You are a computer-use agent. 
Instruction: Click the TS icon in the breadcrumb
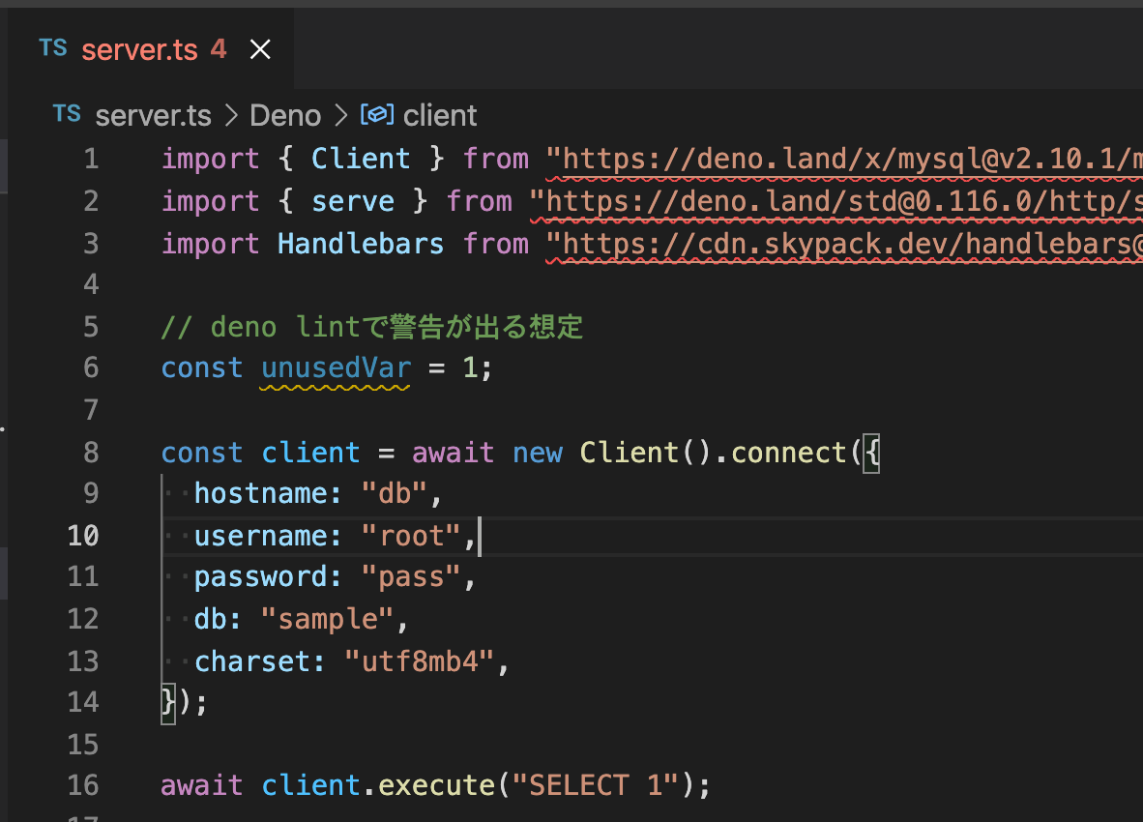coord(67,114)
